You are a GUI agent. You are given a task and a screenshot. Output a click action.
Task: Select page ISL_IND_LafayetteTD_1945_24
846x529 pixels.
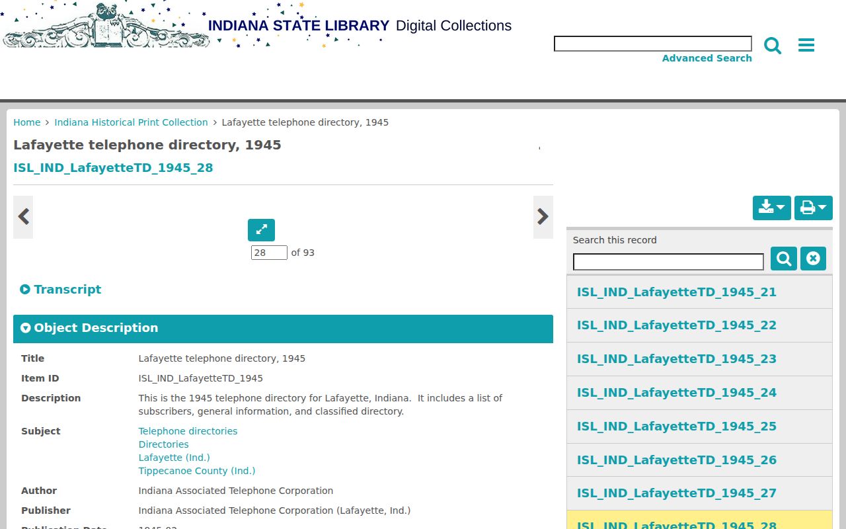click(x=699, y=393)
